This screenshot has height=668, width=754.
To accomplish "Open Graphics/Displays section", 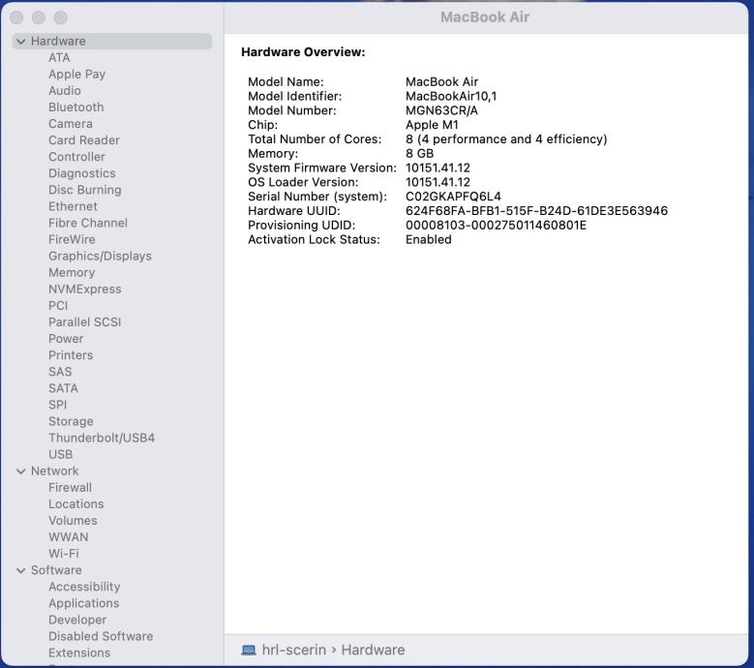I will click(x=100, y=256).
